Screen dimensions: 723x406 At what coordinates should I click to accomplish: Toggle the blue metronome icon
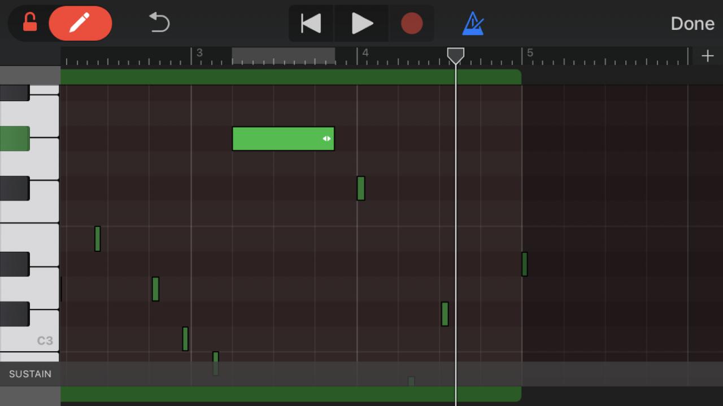[473, 24]
